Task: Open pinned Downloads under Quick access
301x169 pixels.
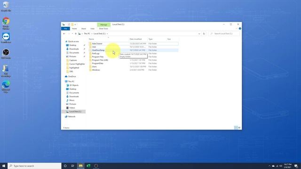Action: (x=74, y=49)
